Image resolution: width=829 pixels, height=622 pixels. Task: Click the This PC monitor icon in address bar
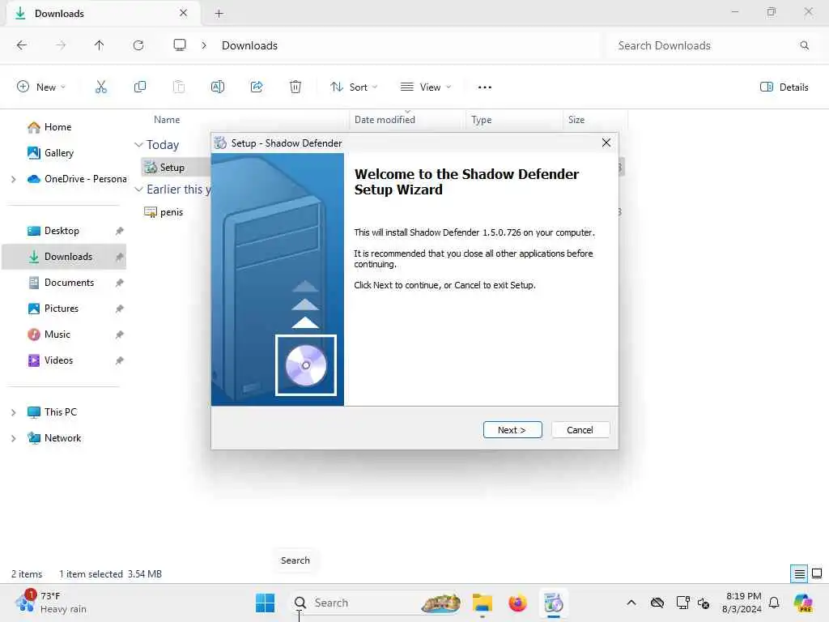coord(180,45)
